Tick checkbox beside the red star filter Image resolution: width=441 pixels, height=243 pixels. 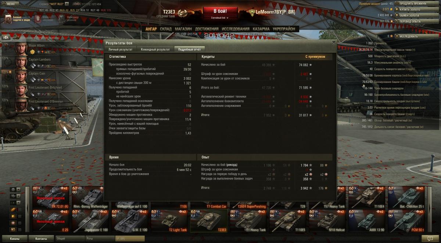point(20,223)
